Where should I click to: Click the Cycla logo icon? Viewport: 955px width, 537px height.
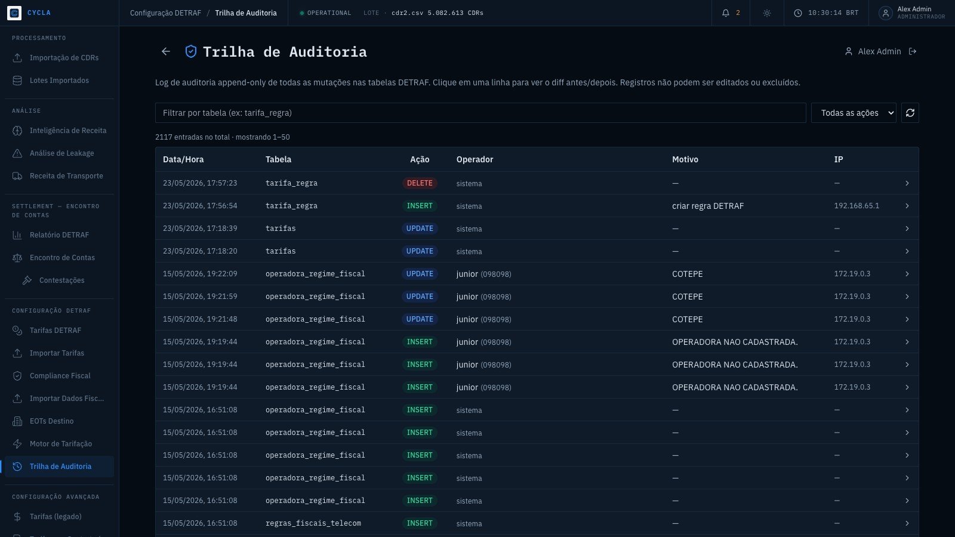(x=14, y=13)
